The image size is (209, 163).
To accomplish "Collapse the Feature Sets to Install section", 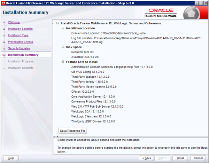I will coord(63,62).
